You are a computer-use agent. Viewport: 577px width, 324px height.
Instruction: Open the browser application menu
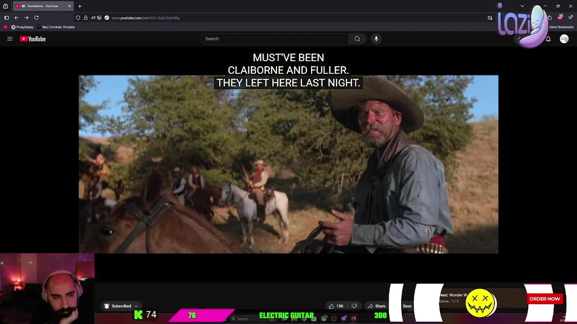point(571,18)
